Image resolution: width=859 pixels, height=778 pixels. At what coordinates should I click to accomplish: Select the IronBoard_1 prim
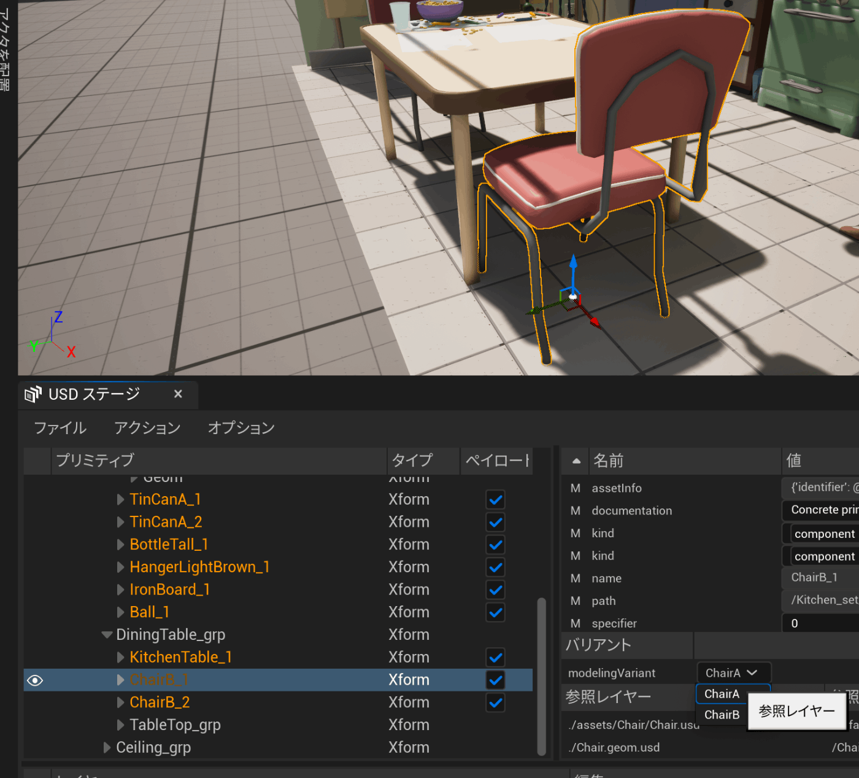pos(170,589)
